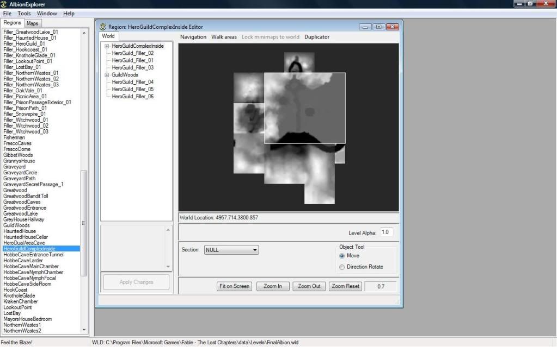Viewport: 557px width, 347px height.
Task: Select FrescoCaves in regions list
Action: coord(17,143)
